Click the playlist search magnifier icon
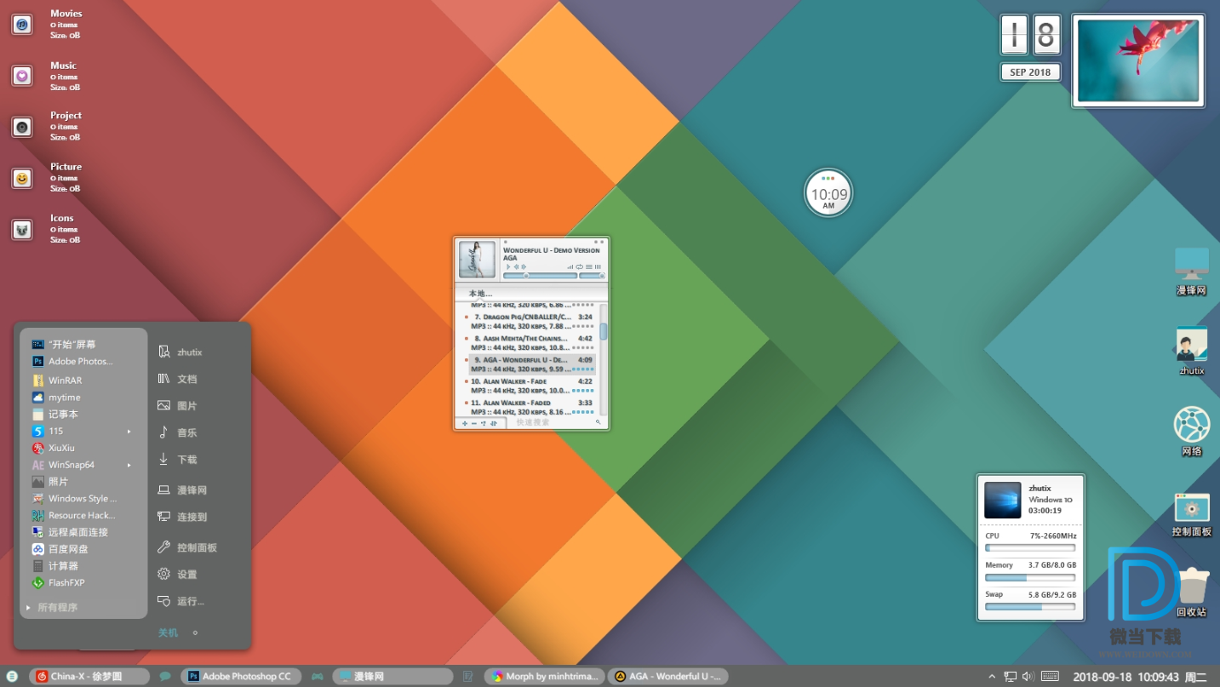 tap(599, 422)
